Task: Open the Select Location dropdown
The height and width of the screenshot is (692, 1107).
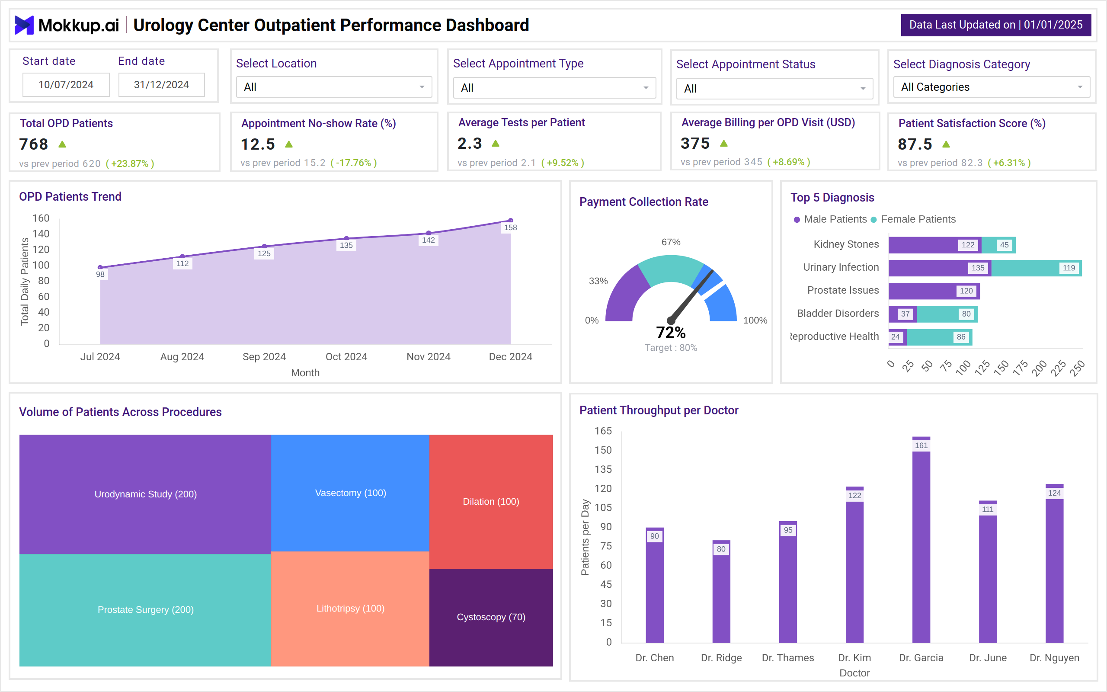Action: 334,87
